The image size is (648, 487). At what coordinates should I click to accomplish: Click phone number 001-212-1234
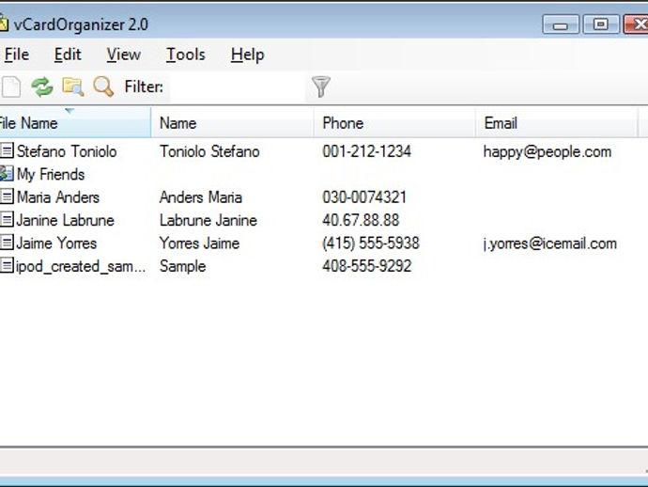click(x=367, y=151)
